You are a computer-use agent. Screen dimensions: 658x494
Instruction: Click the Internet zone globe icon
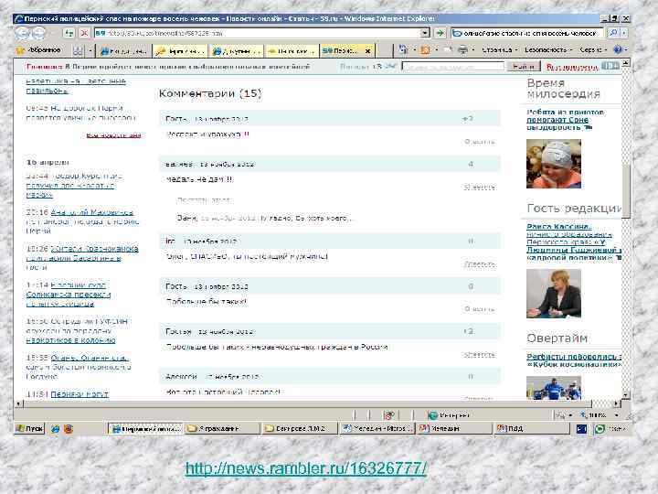(432, 415)
